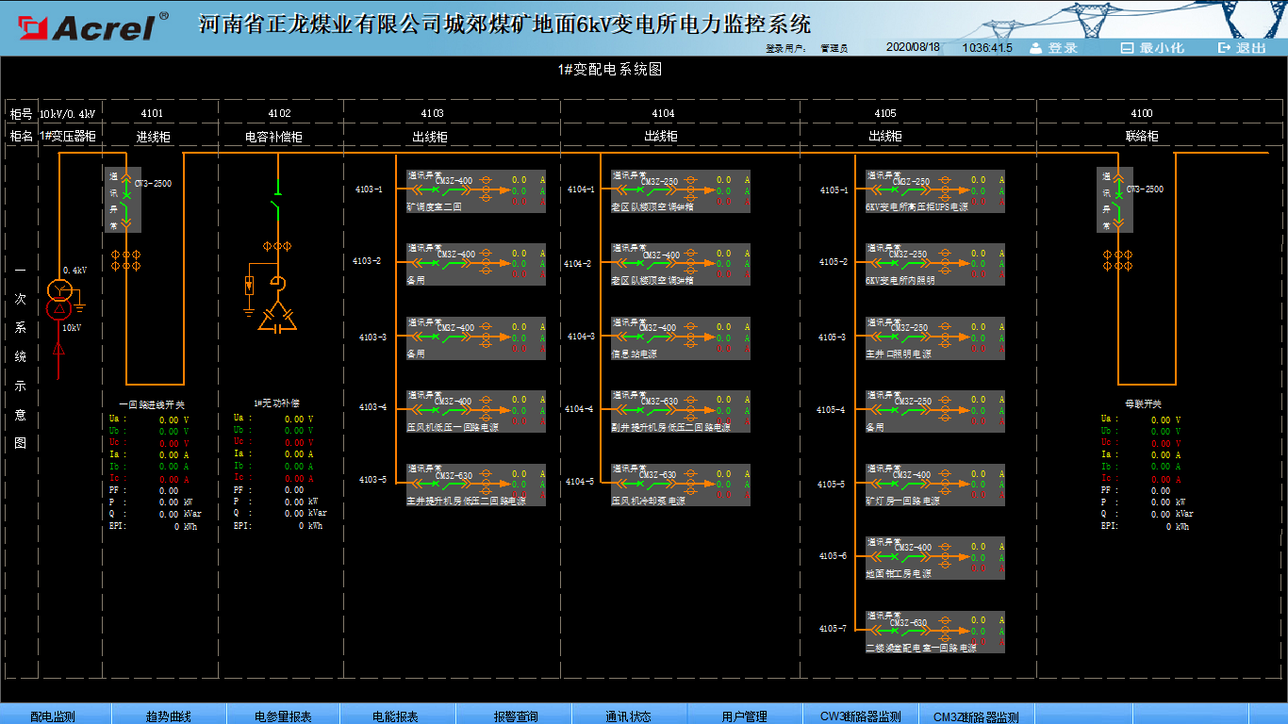Click the 最小化 button

tap(1151, 48)
